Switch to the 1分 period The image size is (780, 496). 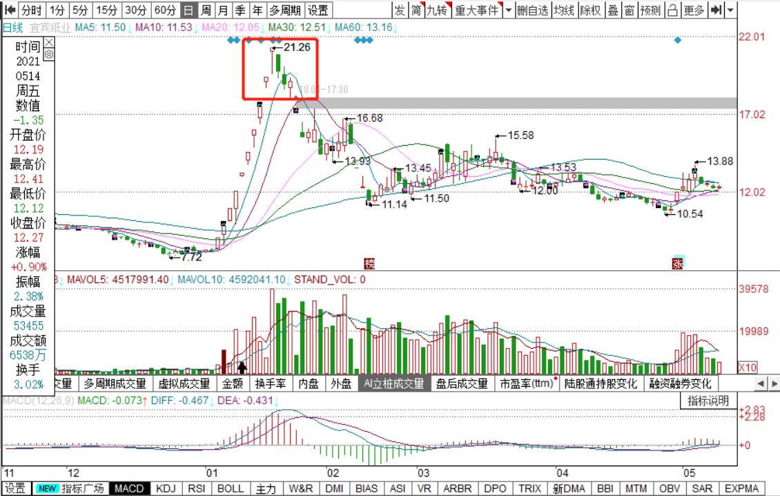58,10
